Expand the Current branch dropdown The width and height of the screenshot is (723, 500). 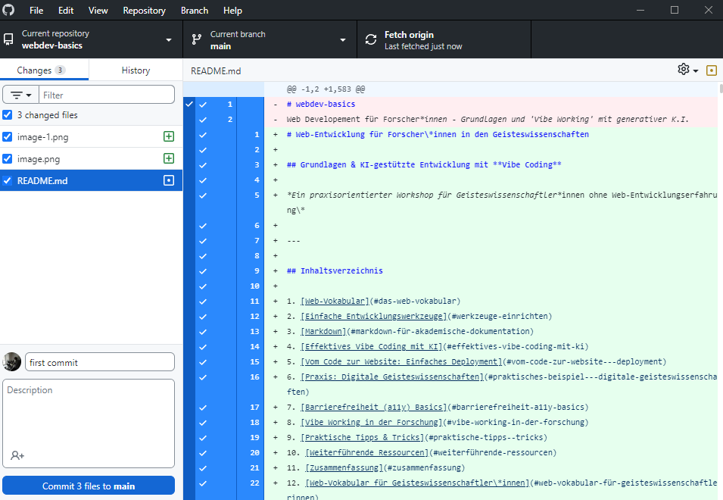(x=270, y=39)
